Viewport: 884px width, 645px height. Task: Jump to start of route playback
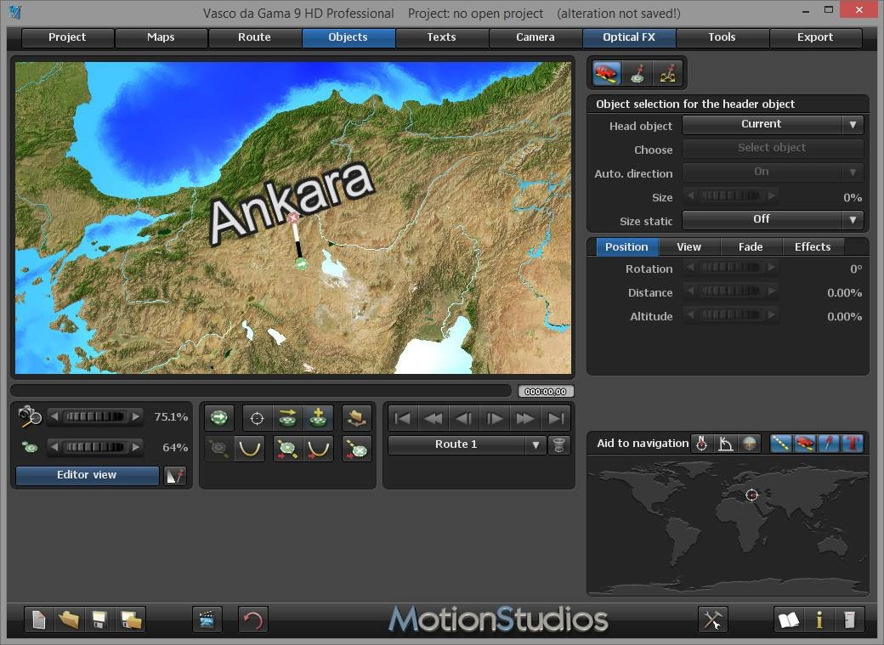[x=403, y=419]
